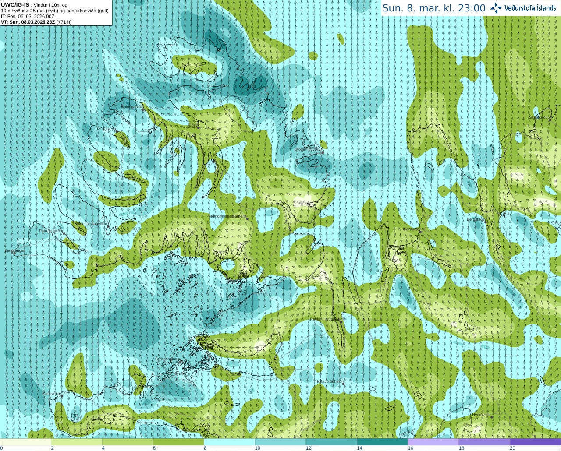Image resolution: width=561 pixels, height=451 pixels.
Task: Click the Bolungarvík station label
Action: 132,106
